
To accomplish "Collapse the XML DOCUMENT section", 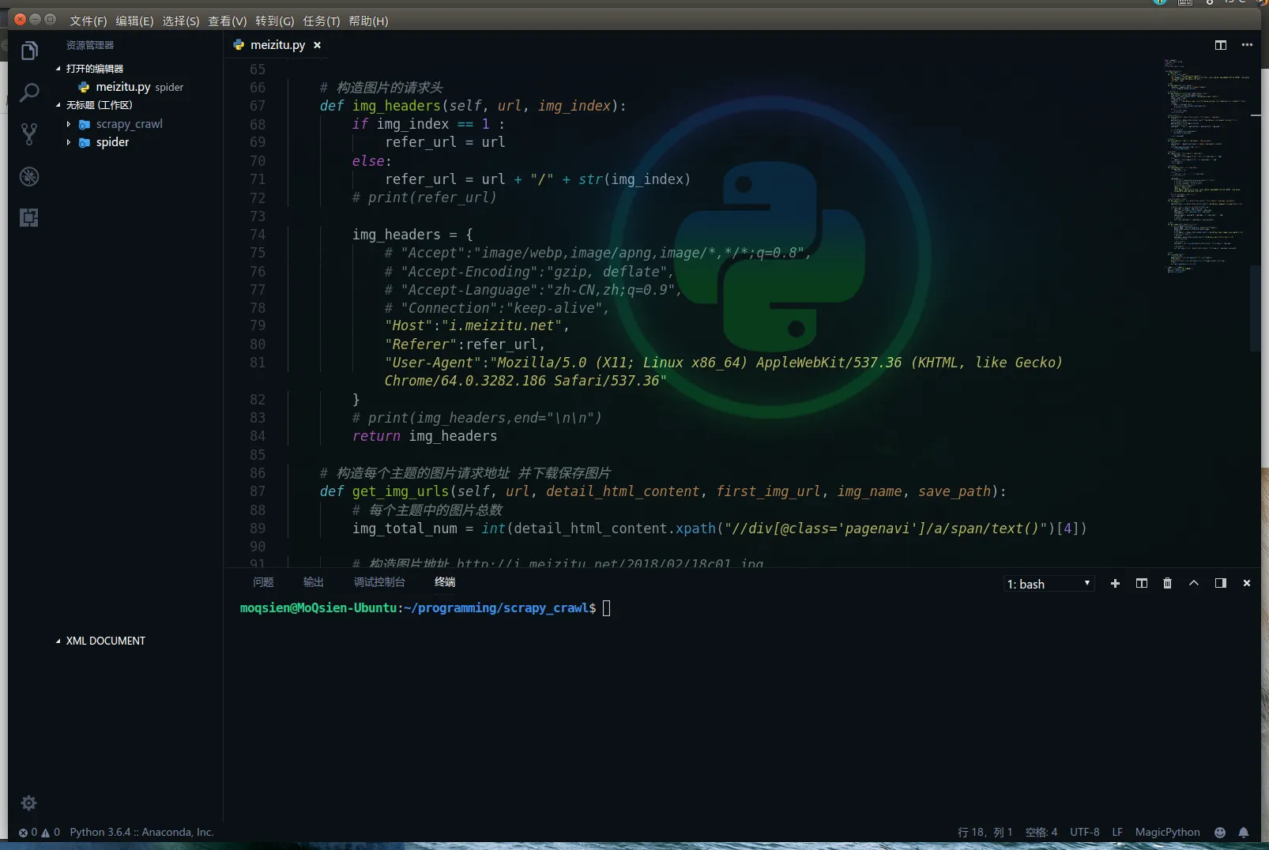I will point(58,641).
